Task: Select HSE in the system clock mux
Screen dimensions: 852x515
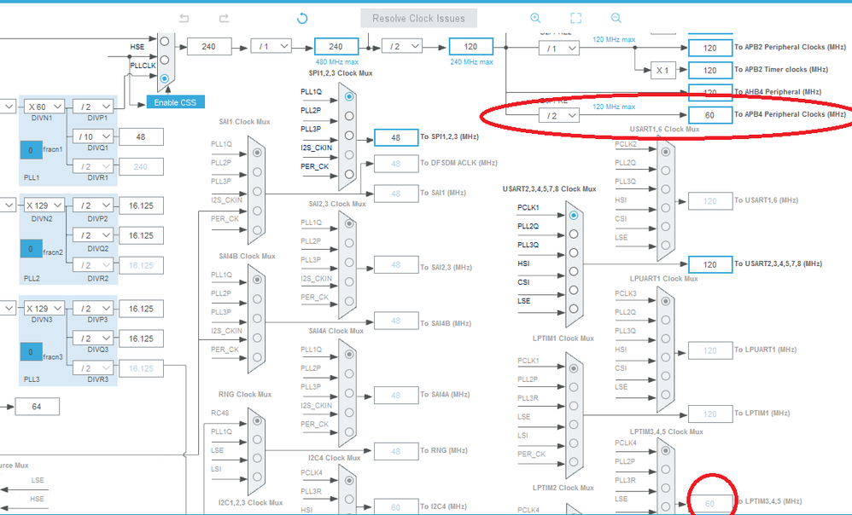Action: [x=165, y=60]
